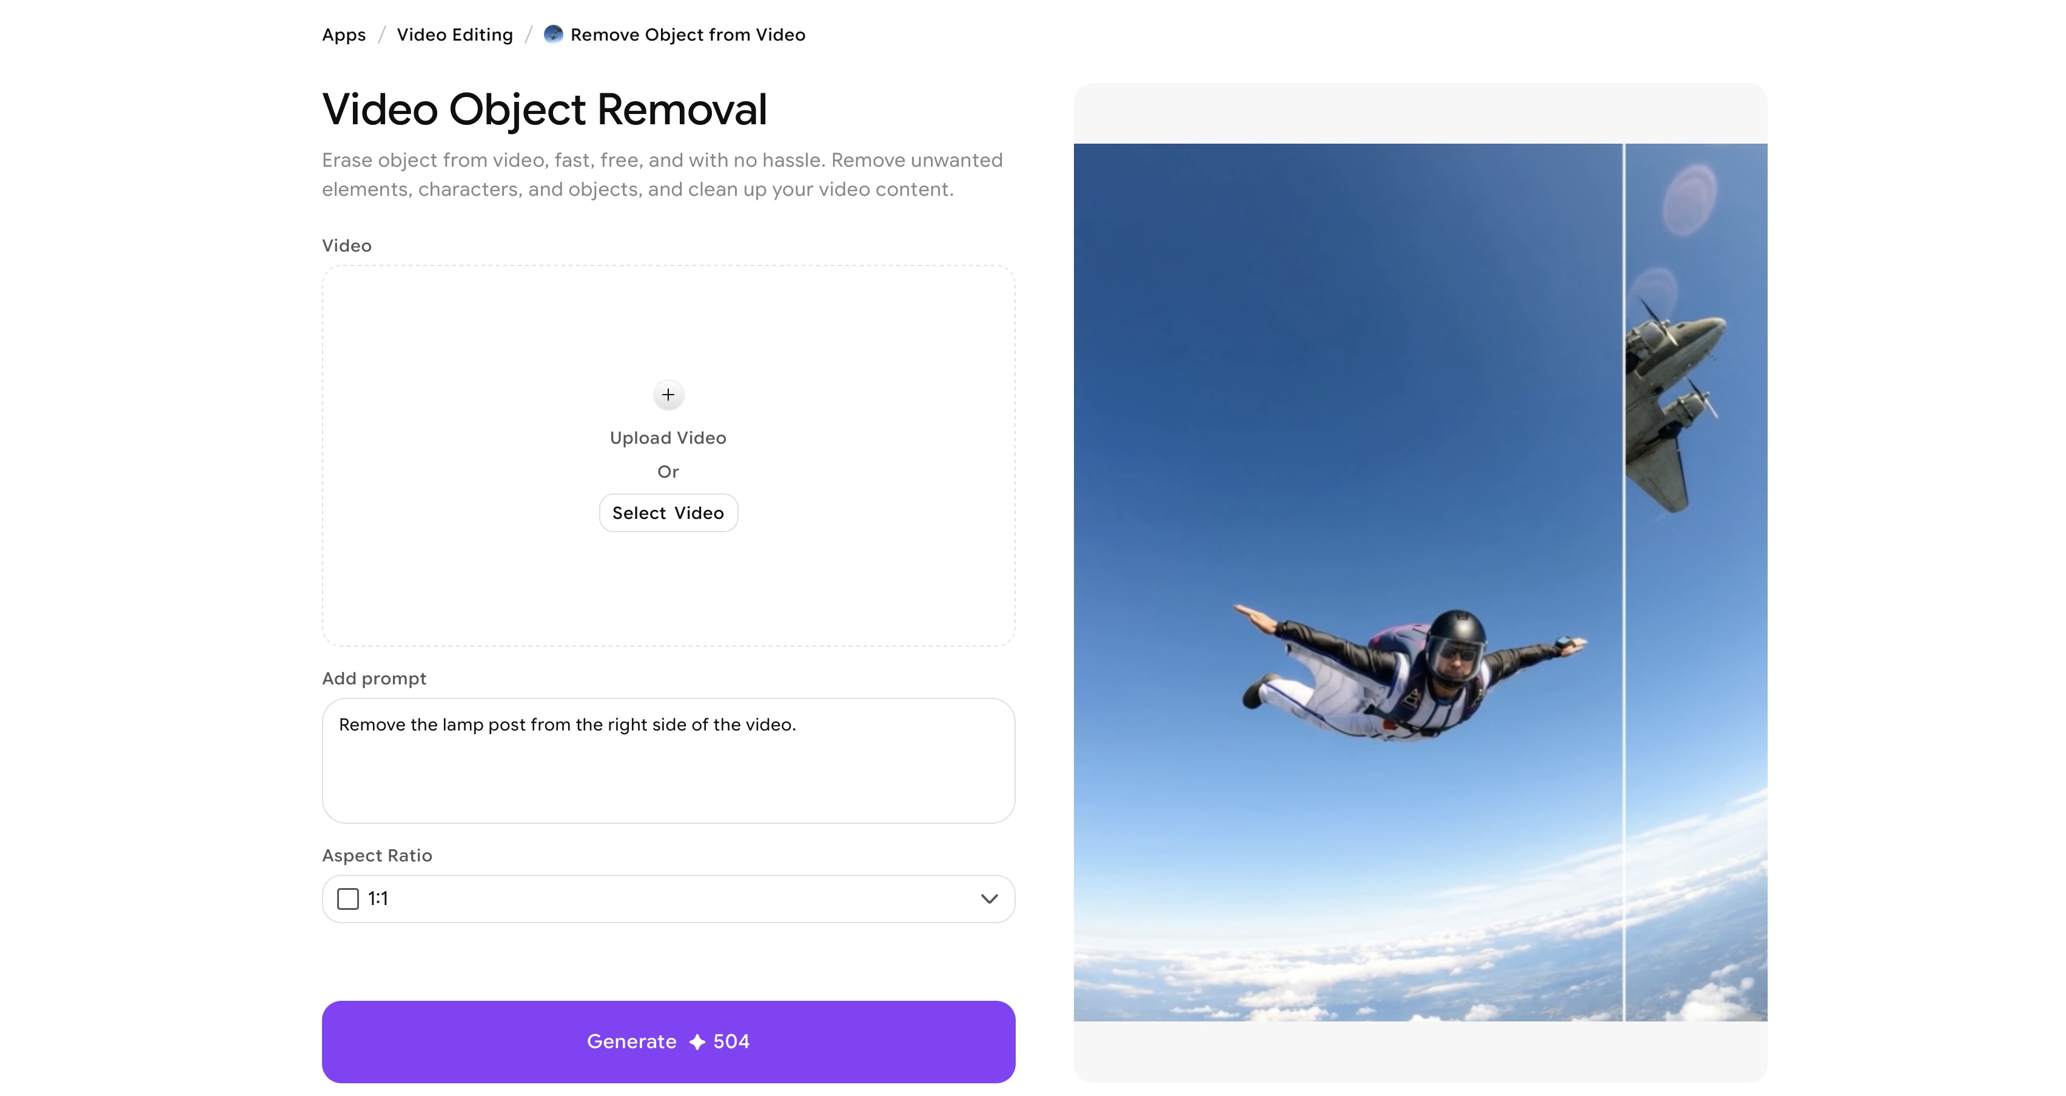Click the Video Object Removal heading

tap(545, 110)
